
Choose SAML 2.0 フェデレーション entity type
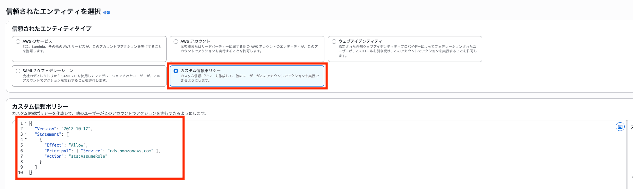(18, 71)
